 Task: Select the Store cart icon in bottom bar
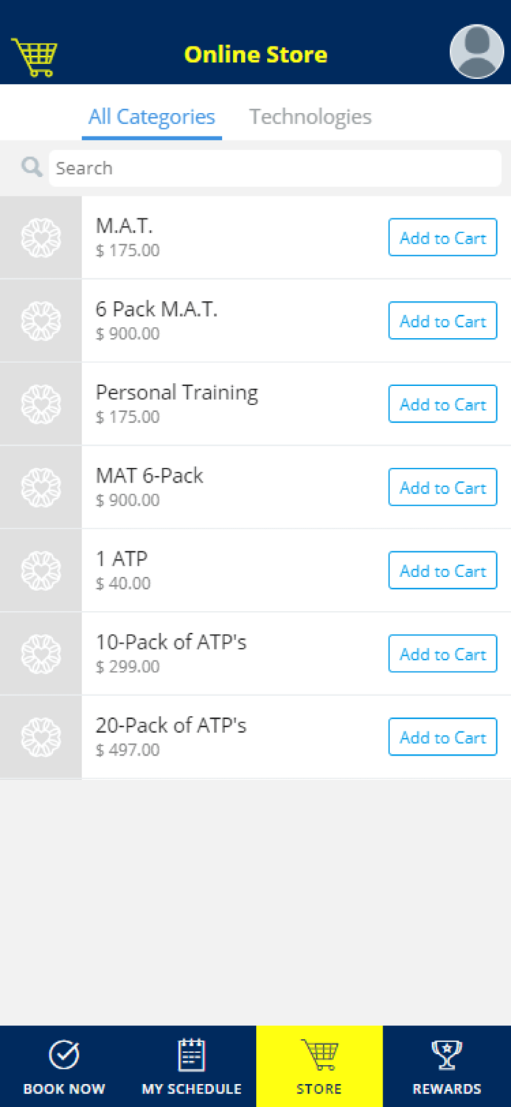coord(319,1053)
